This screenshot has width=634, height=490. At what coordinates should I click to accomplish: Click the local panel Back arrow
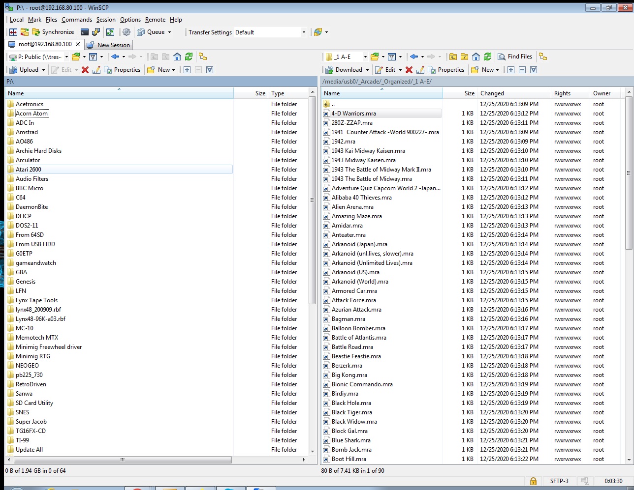pyautogui.click(x=115, y=57)
